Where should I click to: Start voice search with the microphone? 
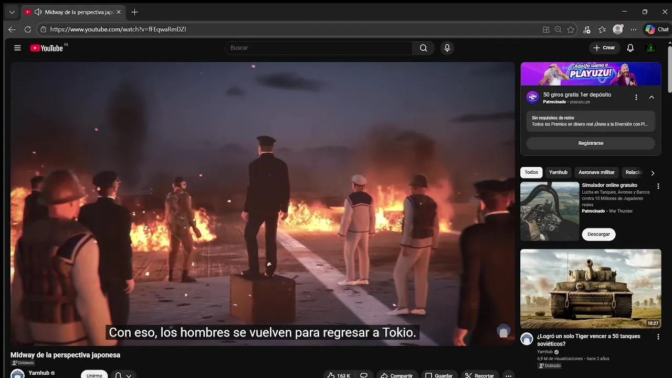tap(447, 48)
